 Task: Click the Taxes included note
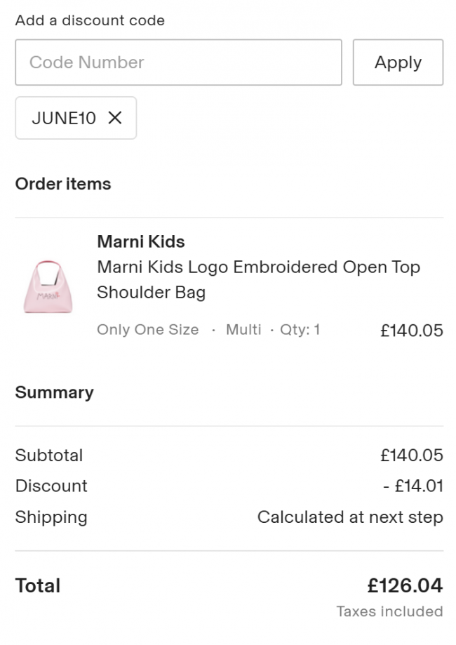pos(390,612)
